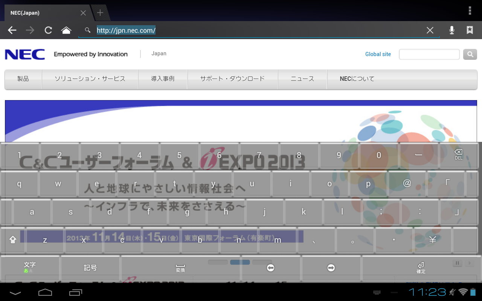This screenshot has width=482, height=301.
Task: Open the browser overflow menu
Action: [x=470, y=11]
